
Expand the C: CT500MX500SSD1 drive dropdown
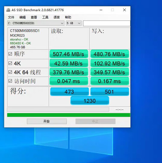pyautogui.click(x=36, y=23)
